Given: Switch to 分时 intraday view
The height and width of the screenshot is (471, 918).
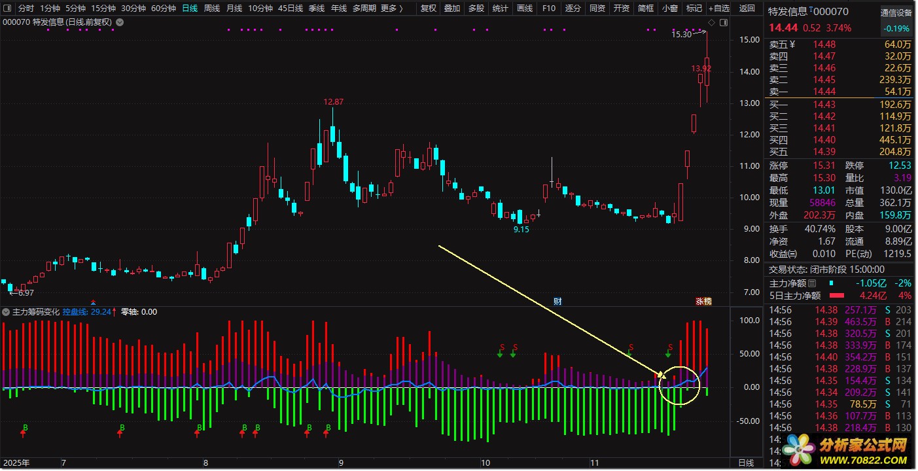Looking at the screenshot, I should point(26,9).
